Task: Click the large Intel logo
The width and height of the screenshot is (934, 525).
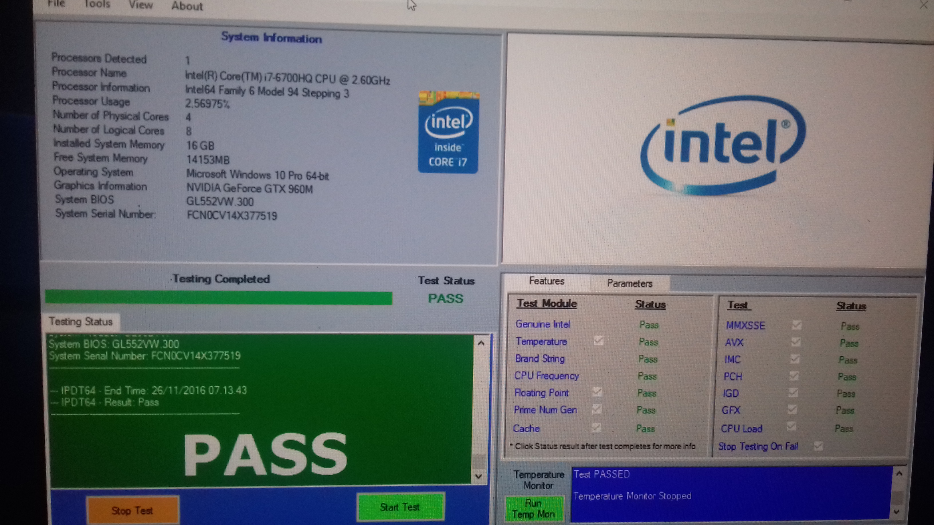Action: click(723, 145)
